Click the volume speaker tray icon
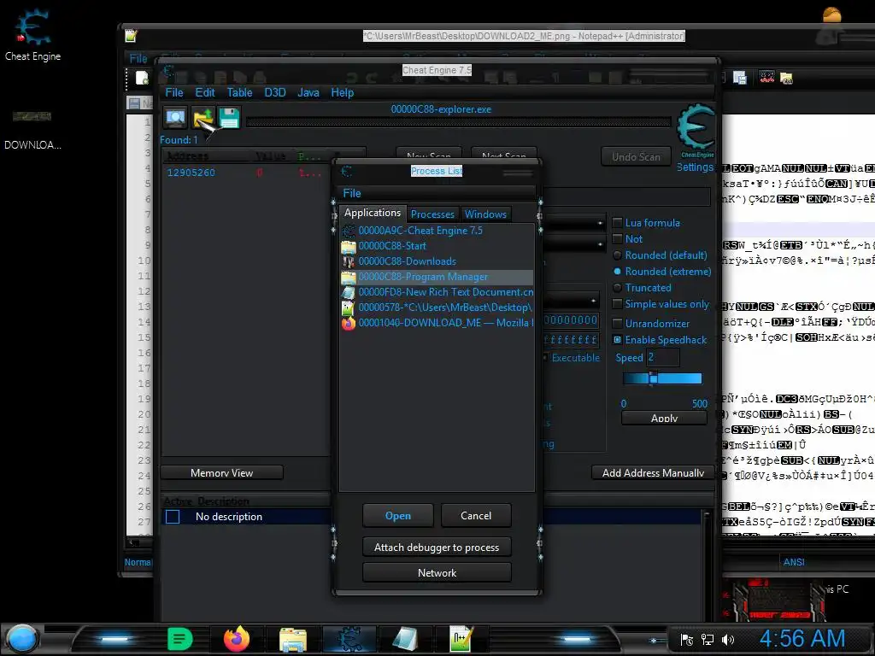Image resolution: width=875 pixels, height=656 pixels. tap(728, 639)
